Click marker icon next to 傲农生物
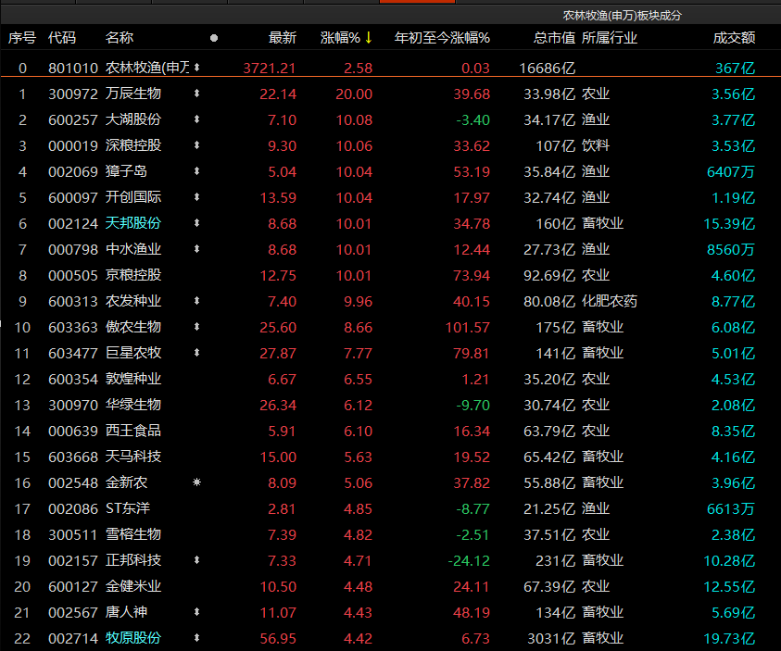 196,327
